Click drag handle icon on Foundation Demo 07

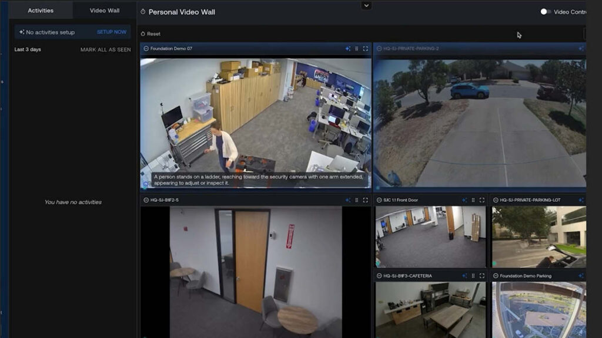(356, 49)
